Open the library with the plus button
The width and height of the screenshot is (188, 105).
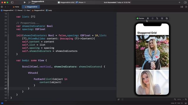(179, 2)
